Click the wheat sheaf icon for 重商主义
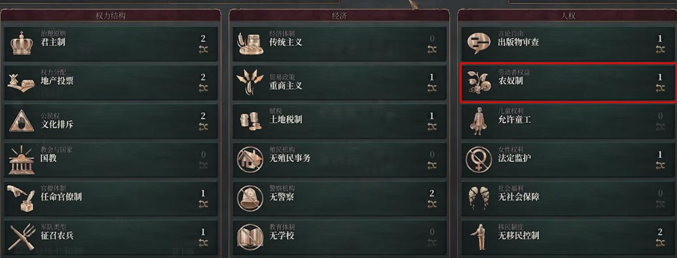This screenshot has width=677, height=258. pyautogui.click(x=250, y=82)
